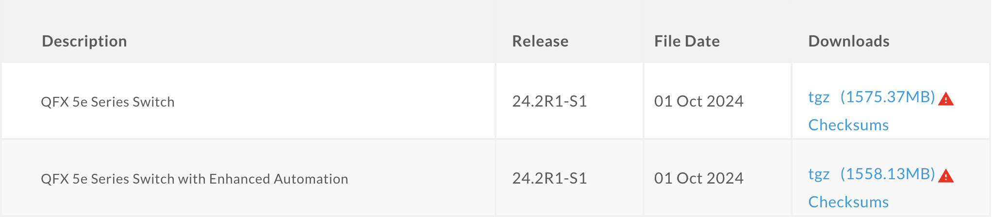Click release 24.2R1-S1 in second row
Screen dimensions: 993x217
(x=549, y=178)
